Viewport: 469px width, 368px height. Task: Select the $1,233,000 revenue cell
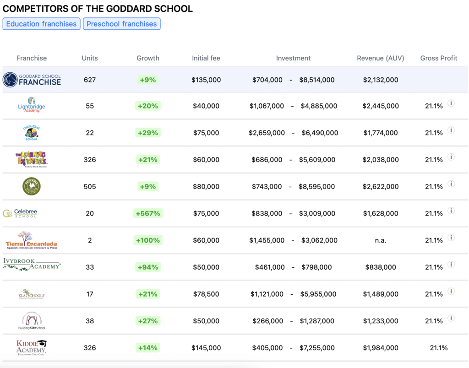pyautogui.click(x=381, y=321)
